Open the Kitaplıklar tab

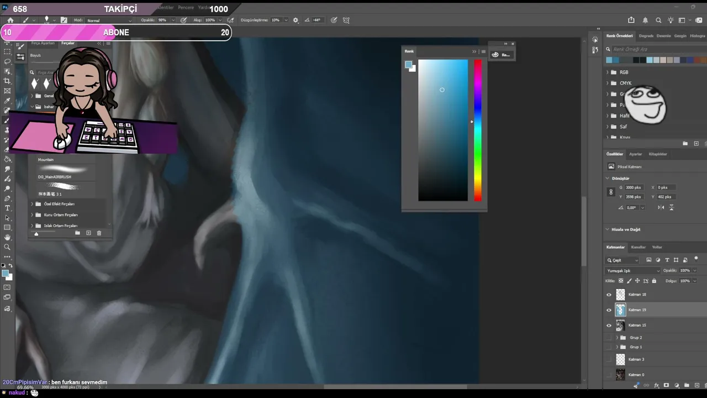(x=658, y=154)
